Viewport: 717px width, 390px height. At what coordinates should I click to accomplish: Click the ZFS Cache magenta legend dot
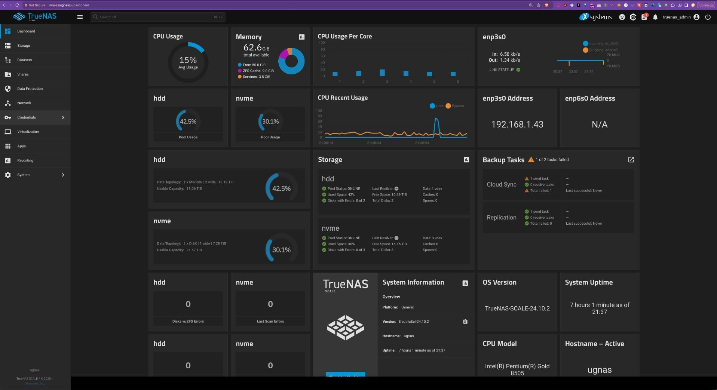(240, 71)
